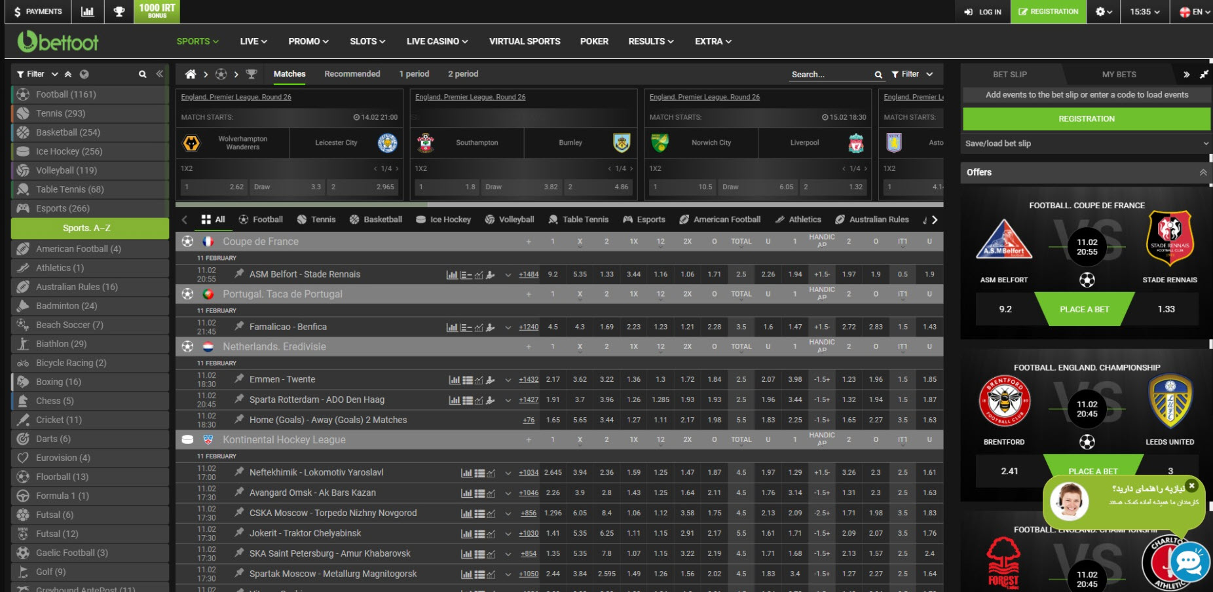
Task: Select Football (1161) in the sidebar
Action: [90, 94]
